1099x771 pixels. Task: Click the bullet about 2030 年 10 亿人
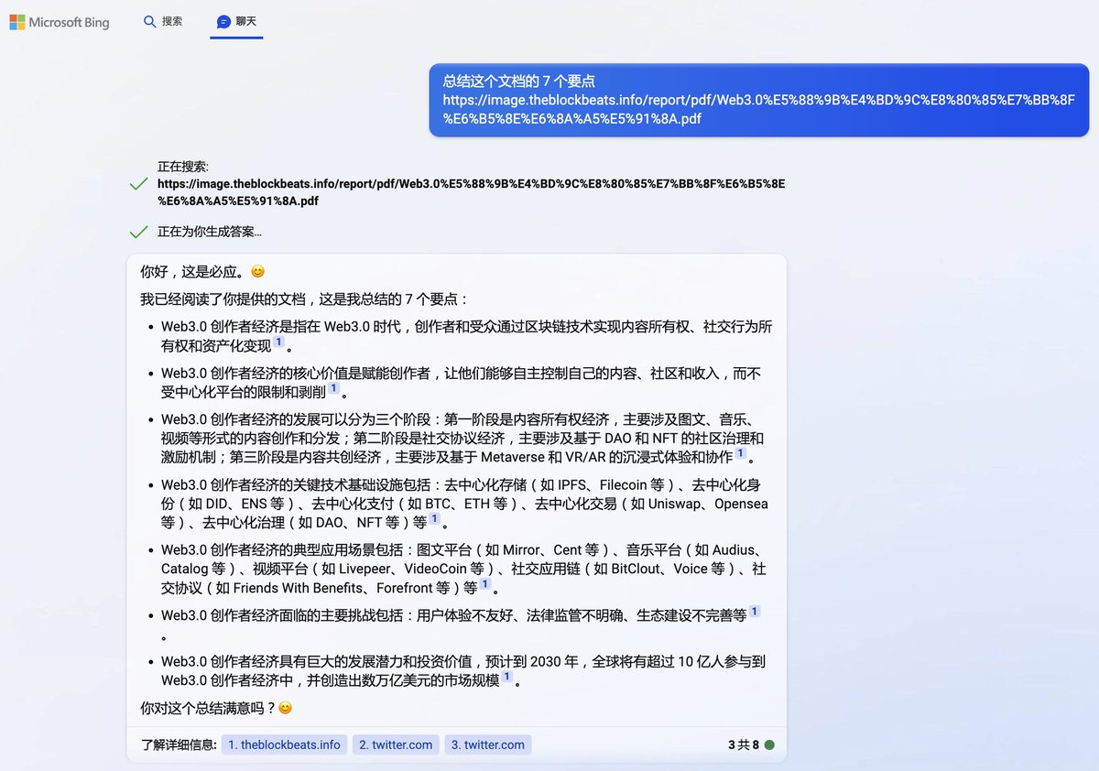tap(464, 671)
